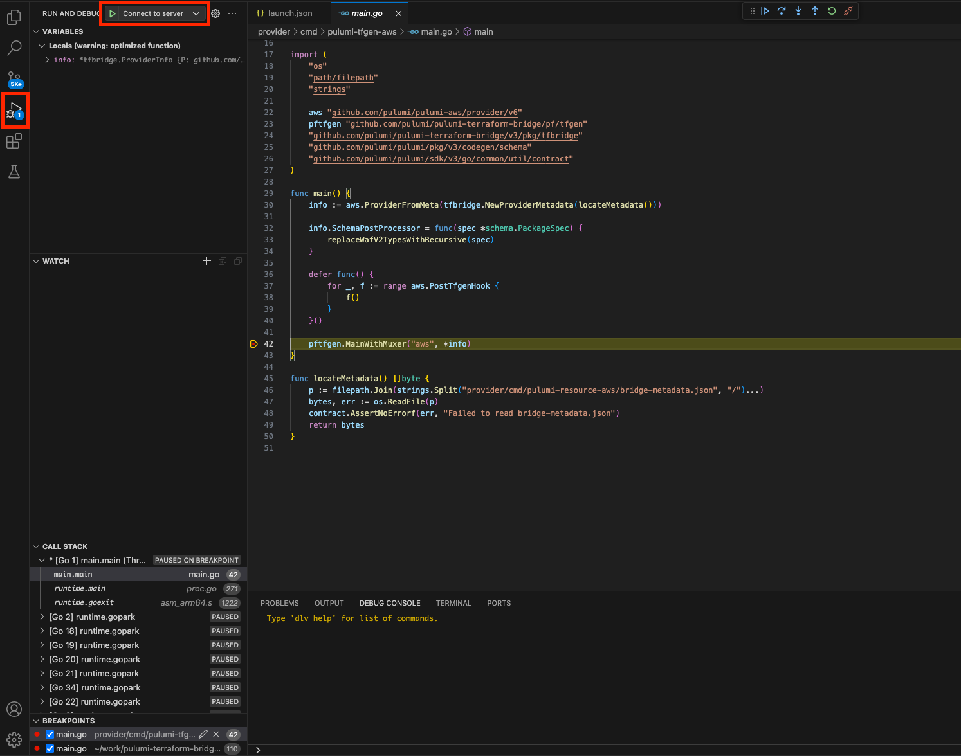Select the Step Over debug icon
Screen dimensions: 961x756
[782, 11]
